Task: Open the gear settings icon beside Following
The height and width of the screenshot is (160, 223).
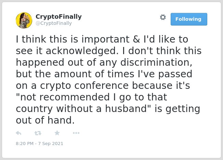Action: [163, 17]
